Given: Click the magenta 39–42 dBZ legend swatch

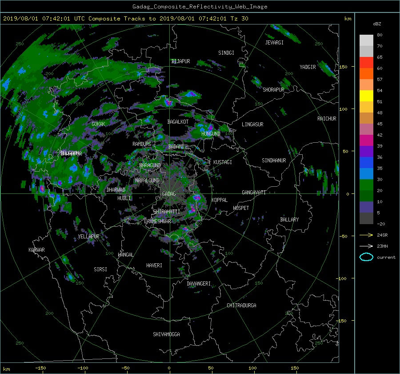Looking at the screenshot, I should point(366,141).
